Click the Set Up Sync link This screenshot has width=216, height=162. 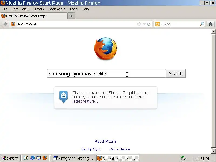click(91, 149)
